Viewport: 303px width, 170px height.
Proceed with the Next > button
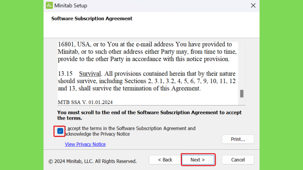pos(198,160)
